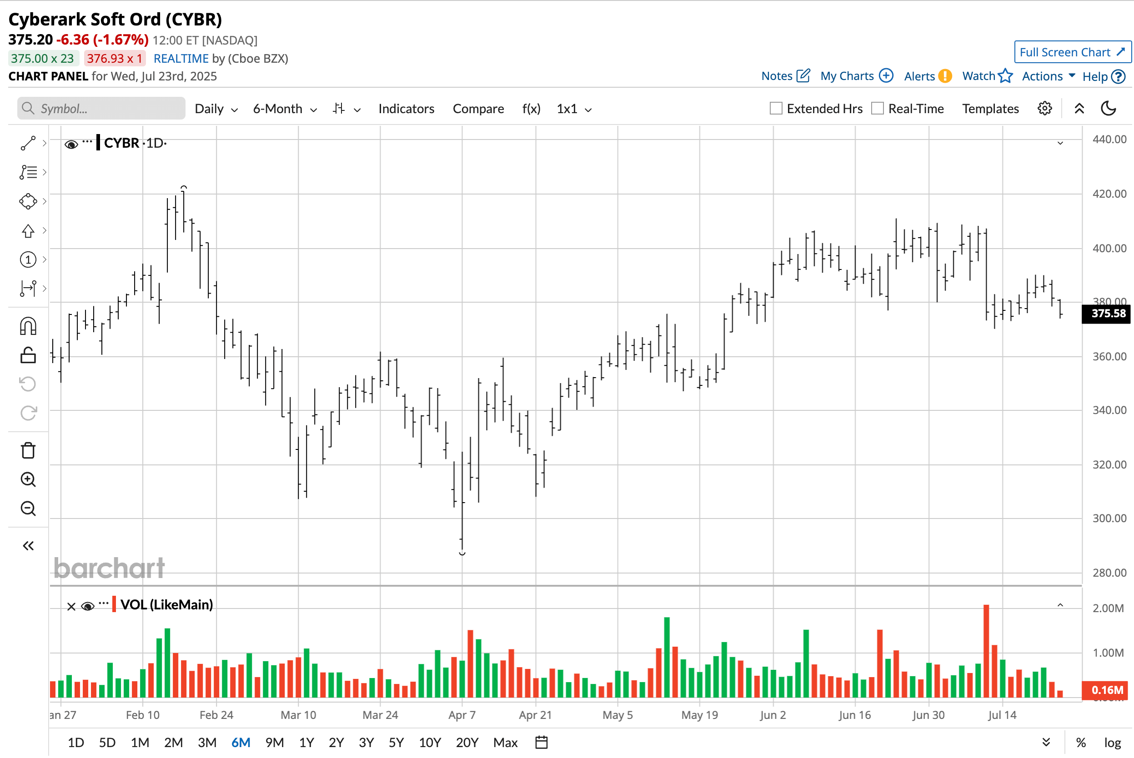Click the CYBR black color bar

coord(98,143)
